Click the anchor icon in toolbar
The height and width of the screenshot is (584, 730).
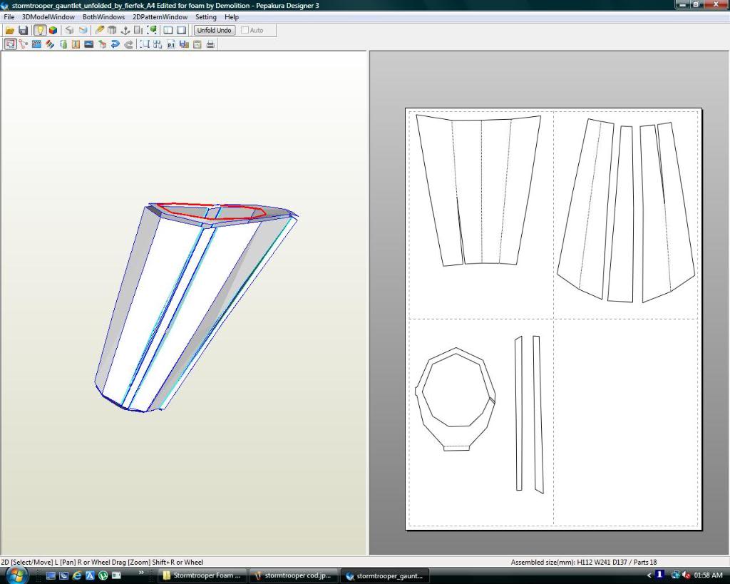pyautogui.click(x=125, y=31)
